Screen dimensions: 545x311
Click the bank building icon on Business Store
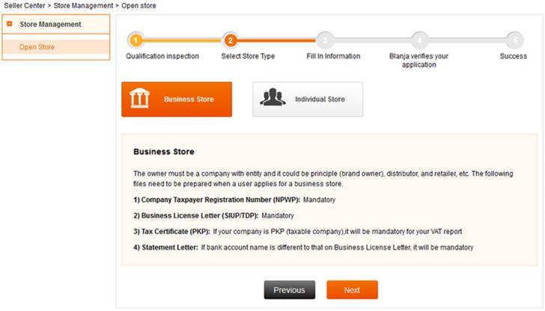click(x=140, y=98)
